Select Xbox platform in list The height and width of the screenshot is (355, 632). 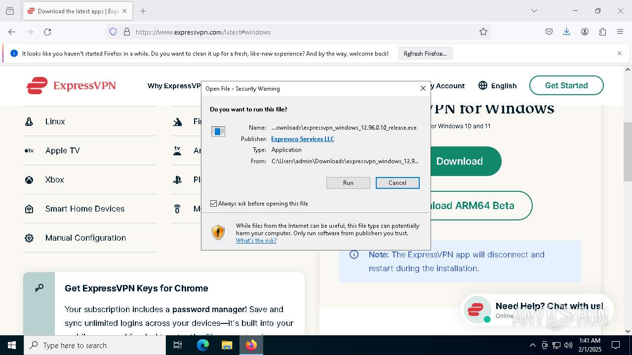tap(90, 179)
